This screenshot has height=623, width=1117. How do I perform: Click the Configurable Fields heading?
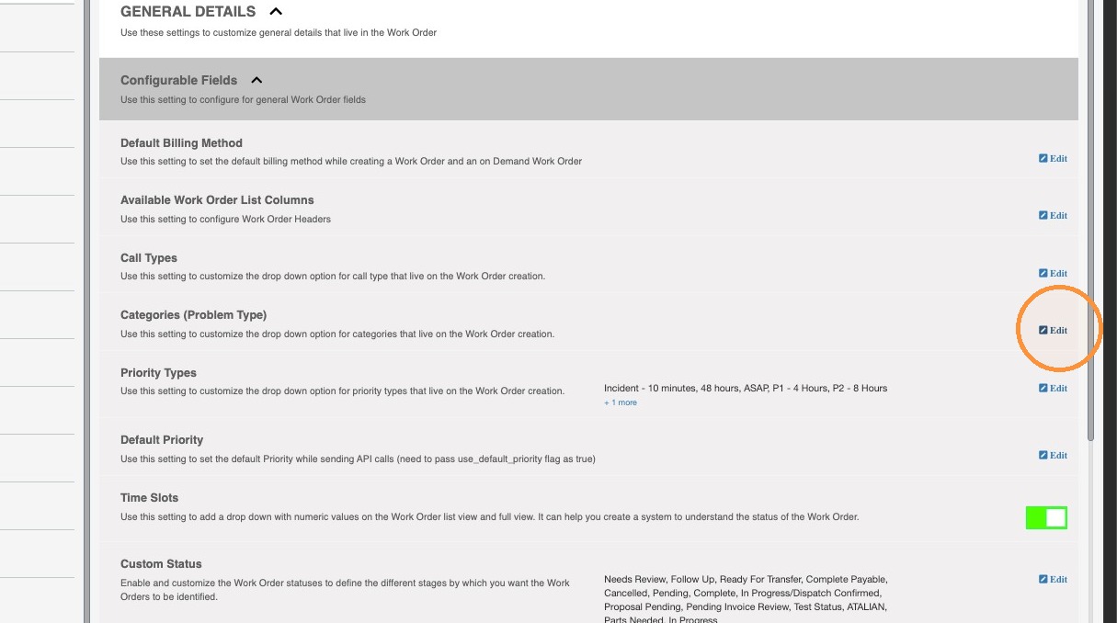(178, 80)
